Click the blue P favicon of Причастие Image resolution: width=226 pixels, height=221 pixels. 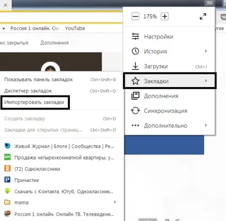click(7, 180)
